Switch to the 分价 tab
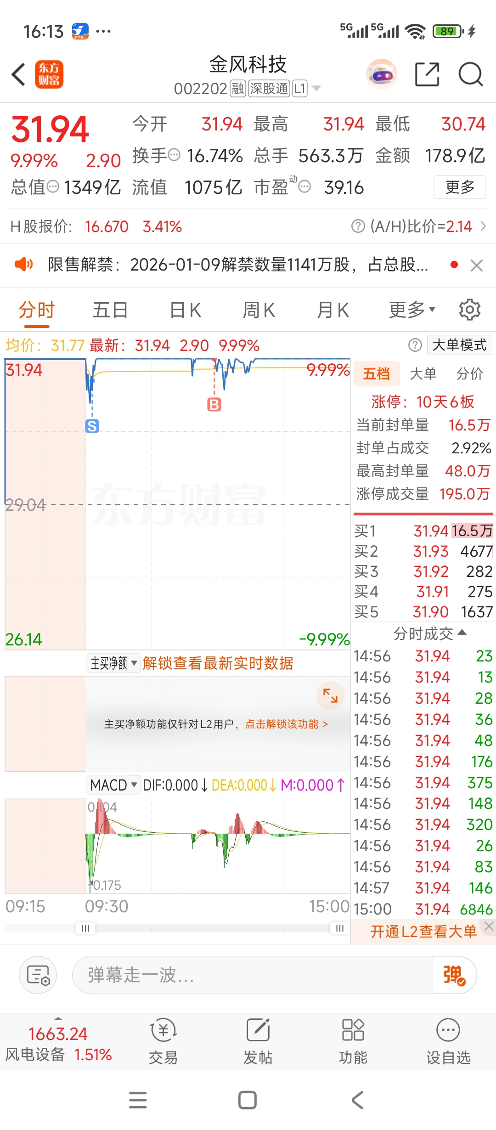496x1130 pixels. click(469, 373)
